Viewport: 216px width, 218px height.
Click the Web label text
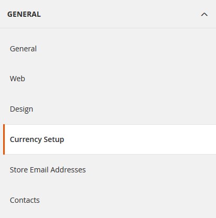pyautogui.click(x=17, y=79)
